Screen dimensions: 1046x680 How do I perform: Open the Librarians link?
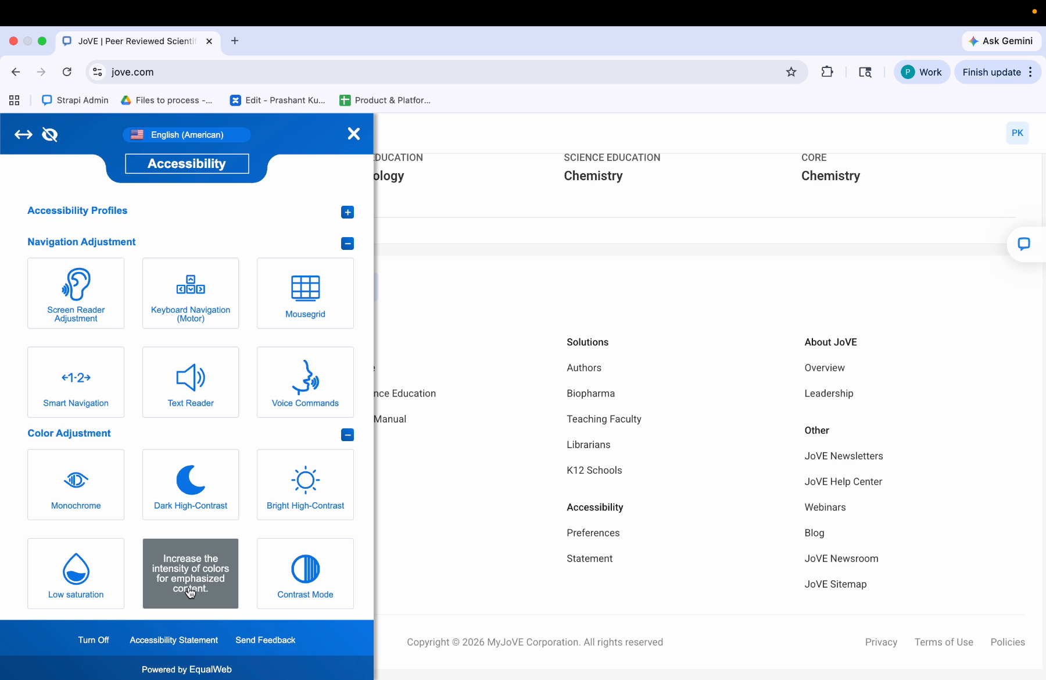click(589, 445)
